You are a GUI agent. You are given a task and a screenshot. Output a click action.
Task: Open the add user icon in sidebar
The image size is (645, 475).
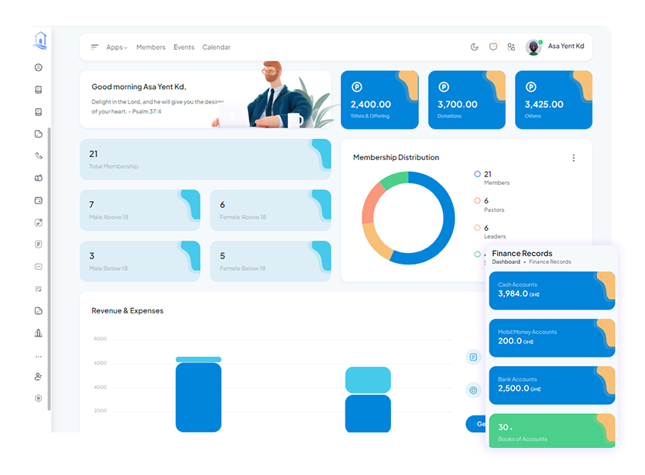(x=39, y=377)
